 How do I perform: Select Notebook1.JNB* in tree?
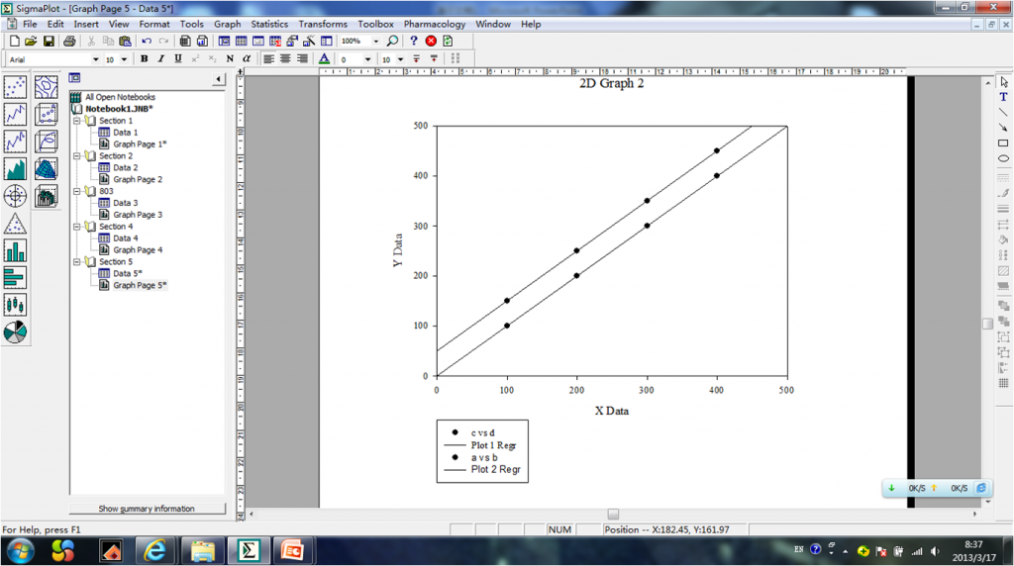coord(120,109)
